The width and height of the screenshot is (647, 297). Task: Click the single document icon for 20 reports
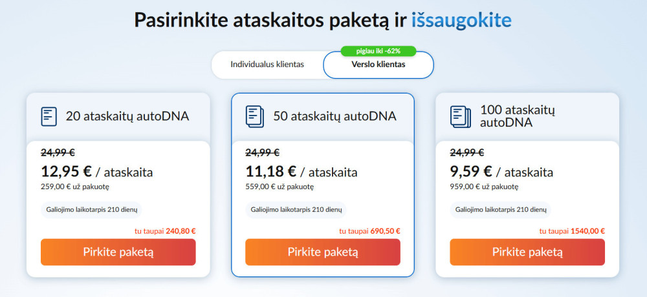(49, 116)
